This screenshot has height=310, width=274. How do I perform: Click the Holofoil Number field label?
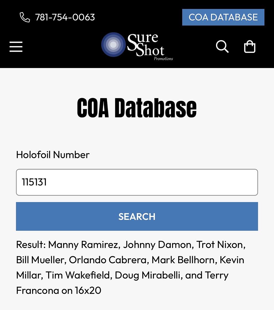53,155
